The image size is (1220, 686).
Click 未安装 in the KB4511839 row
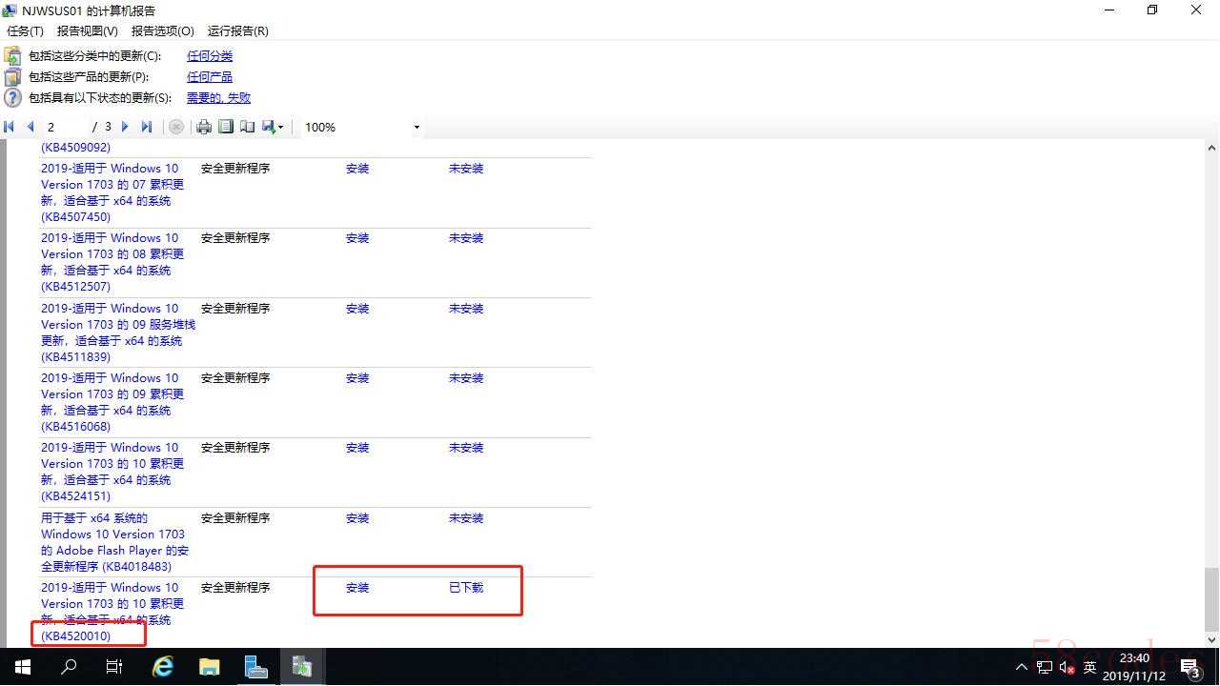pyautogui.click(x=466, y=309)
